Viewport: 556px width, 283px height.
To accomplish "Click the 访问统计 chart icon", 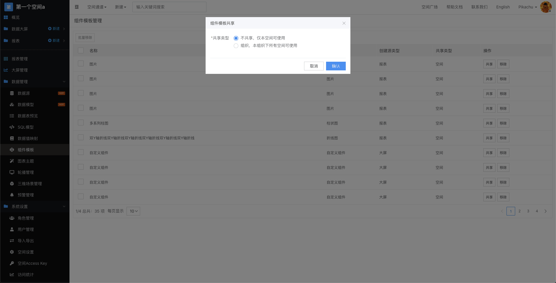I will (12, 275).
